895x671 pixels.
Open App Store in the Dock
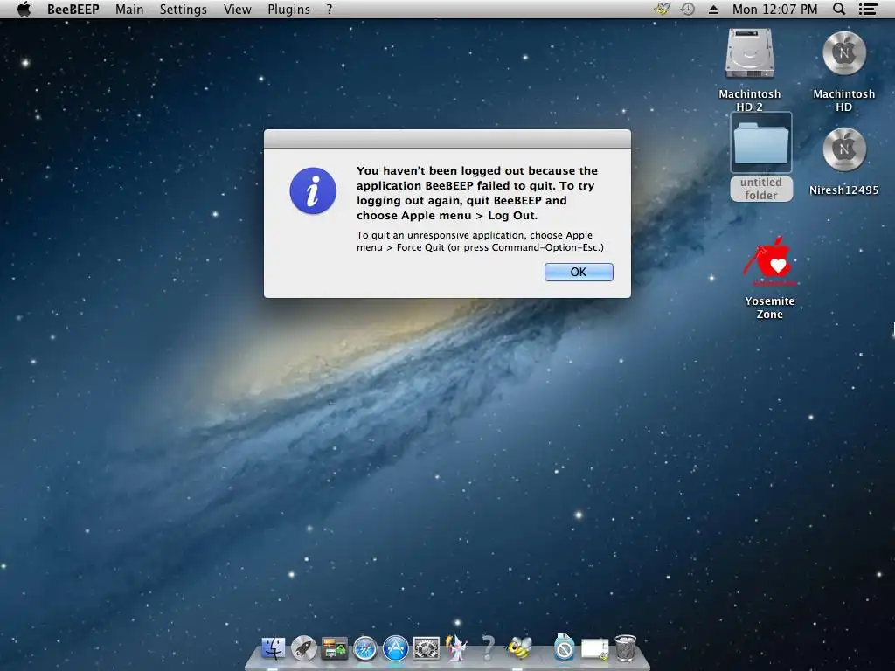coord(396,649)
